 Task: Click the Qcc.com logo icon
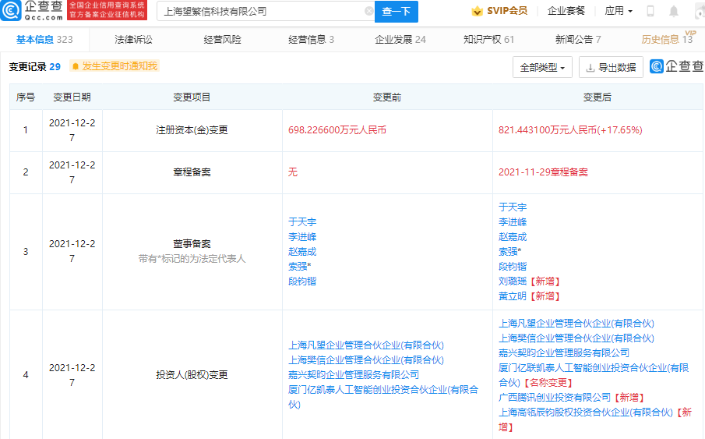[11, 11]
